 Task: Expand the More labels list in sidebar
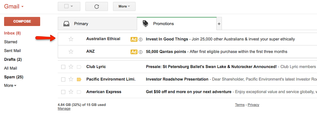pos(10,86)
